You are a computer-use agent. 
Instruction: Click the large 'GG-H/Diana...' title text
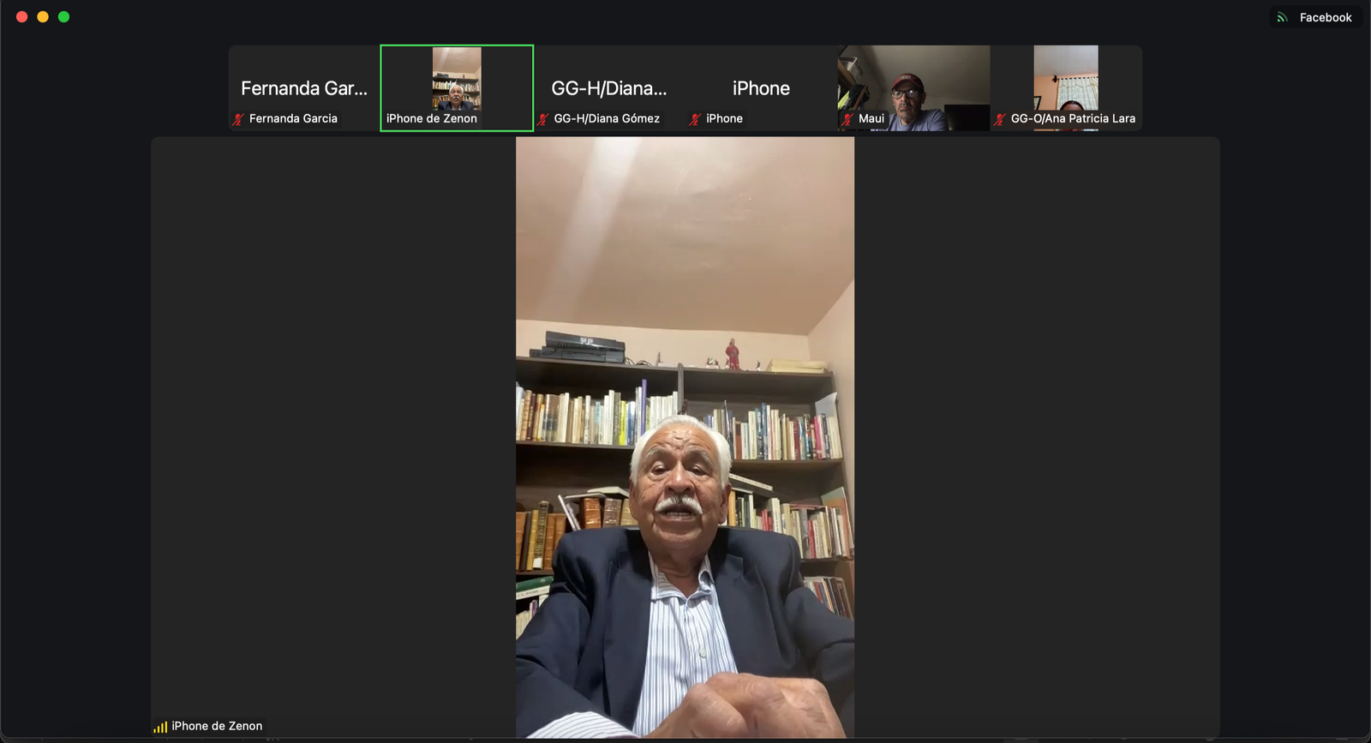point(609,88)
